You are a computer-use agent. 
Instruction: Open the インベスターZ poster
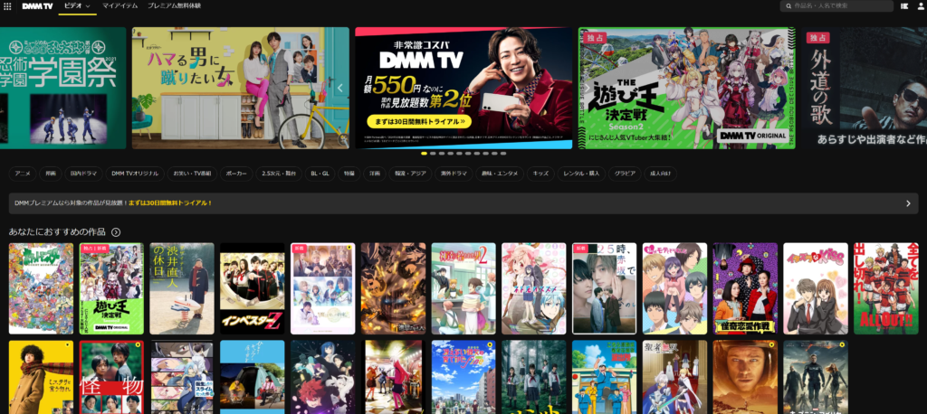click(252, 288)
